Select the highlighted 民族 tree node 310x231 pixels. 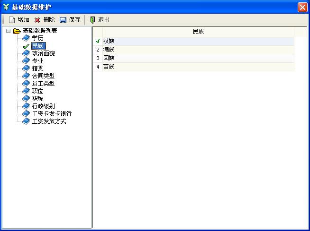(38, 46)
